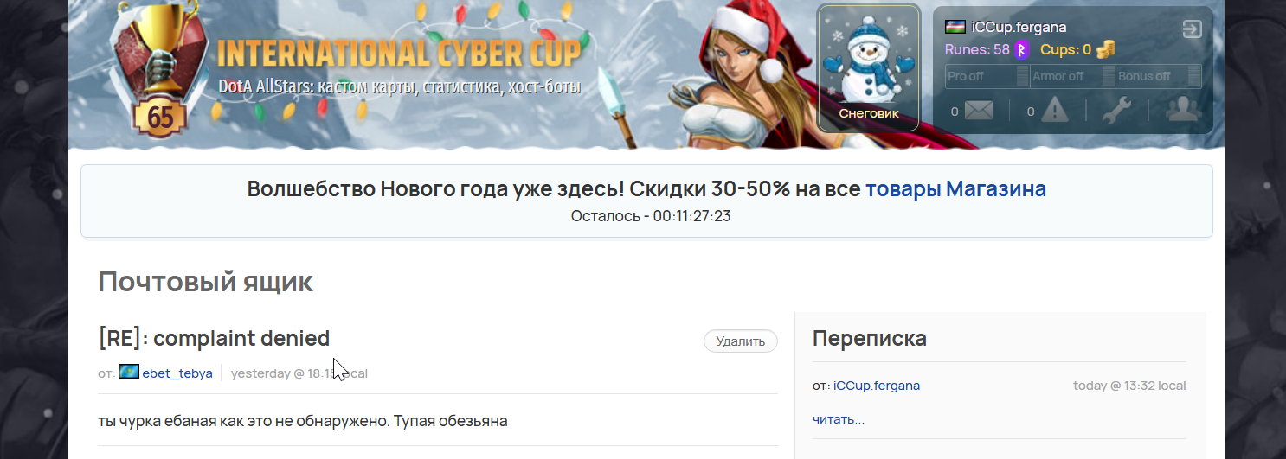The height and width of the screenshot is (459, 1286).
Task: Toggle the Pro off status
Action: pos(987,76)
